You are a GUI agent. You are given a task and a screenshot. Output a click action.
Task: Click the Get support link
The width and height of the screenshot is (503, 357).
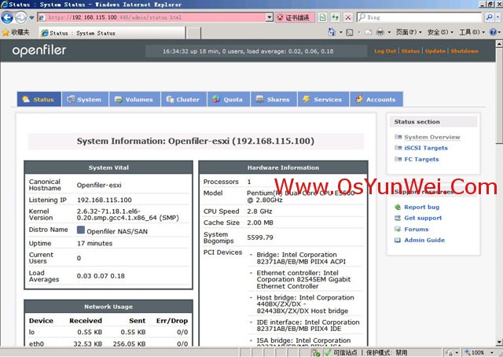(x=423, y=218)
